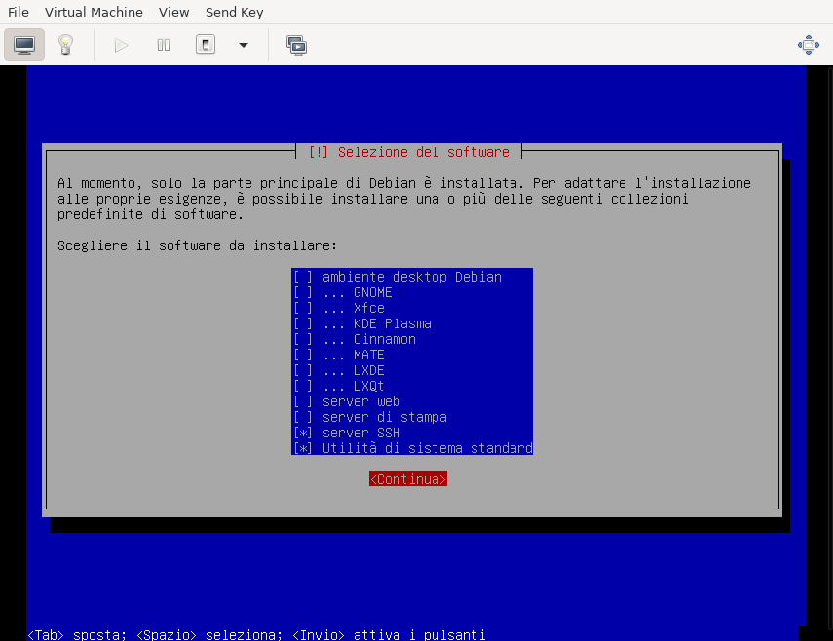833x641 pixels.
Task: Toggle the LXDE checkbox
Action: (x=303, y=370)
